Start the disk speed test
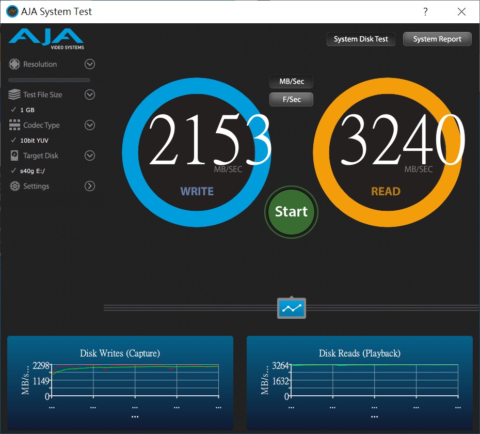Image resolution: width=480 pixels, height=434 pixels. coord(291,212)
